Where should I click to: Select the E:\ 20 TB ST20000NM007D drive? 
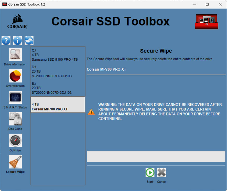click(58, 88)
